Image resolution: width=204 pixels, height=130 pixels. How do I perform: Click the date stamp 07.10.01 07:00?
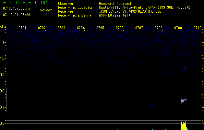tap(17, 15)
